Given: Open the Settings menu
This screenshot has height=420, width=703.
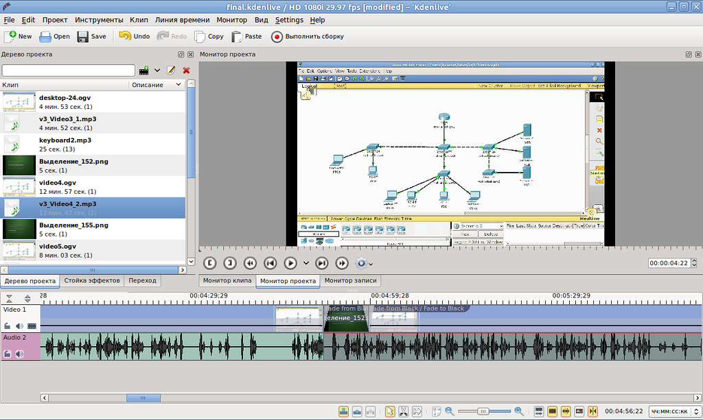Looking at the screenshot, I should pyautogui.click(x=289, y=20).
